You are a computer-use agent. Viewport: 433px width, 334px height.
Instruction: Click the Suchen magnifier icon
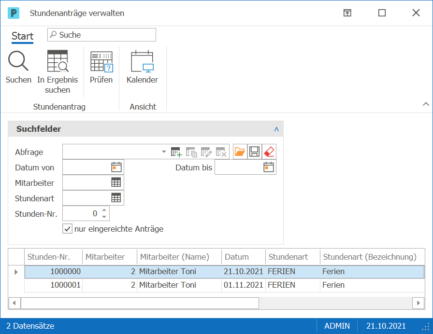pos(18,61)
